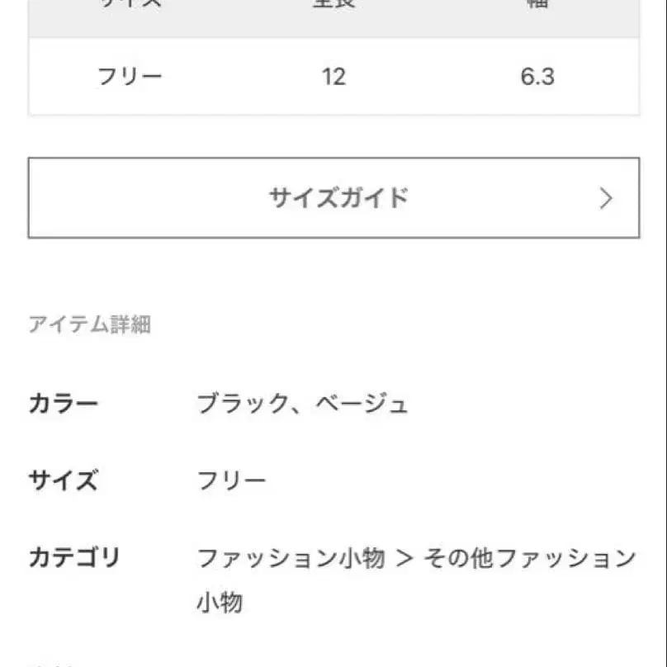Expand サイズガイド via the right chevron
Image resolution: width=667 pixels, height=667 pixels.
tap(605, 198)
